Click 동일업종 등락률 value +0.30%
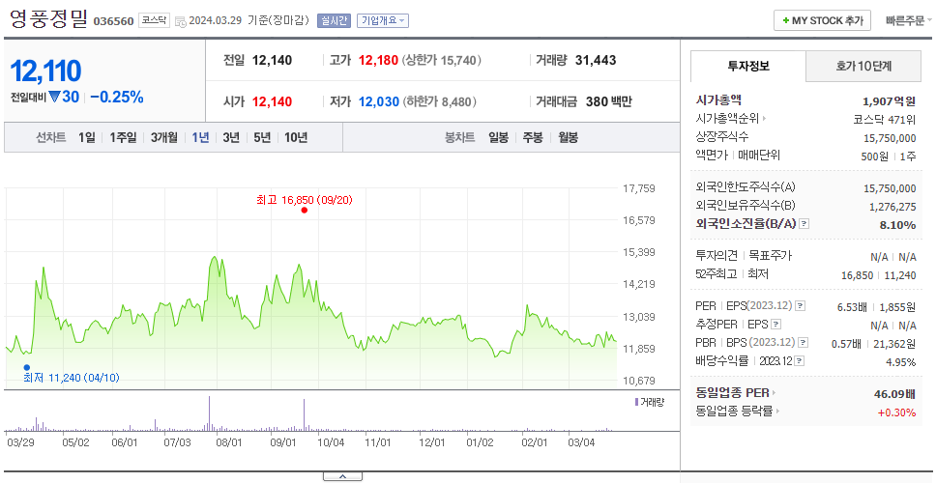 pos(896,412)
